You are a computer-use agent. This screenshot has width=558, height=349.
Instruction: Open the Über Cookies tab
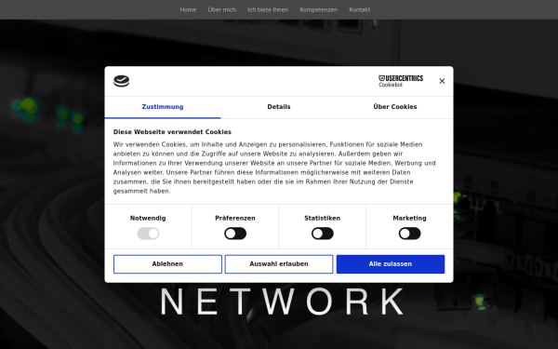coord(395,107)
